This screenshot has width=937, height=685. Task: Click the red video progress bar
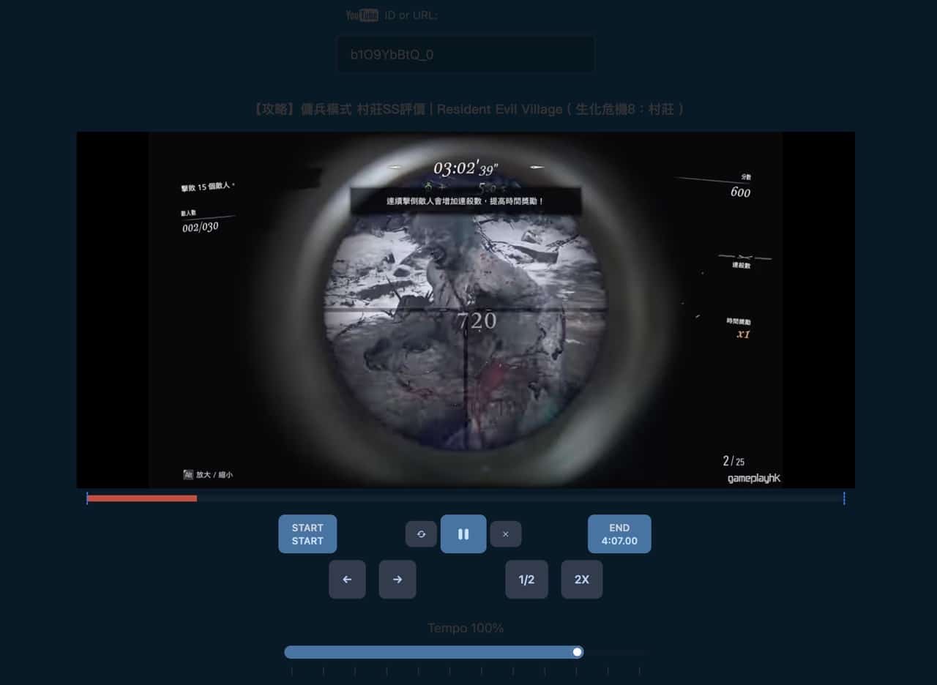click(142, 498)
